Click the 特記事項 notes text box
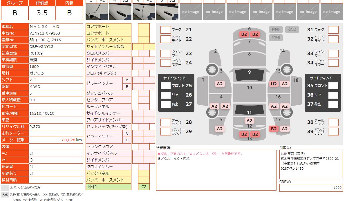Screen dimensions: 347x201 [216, 170]
